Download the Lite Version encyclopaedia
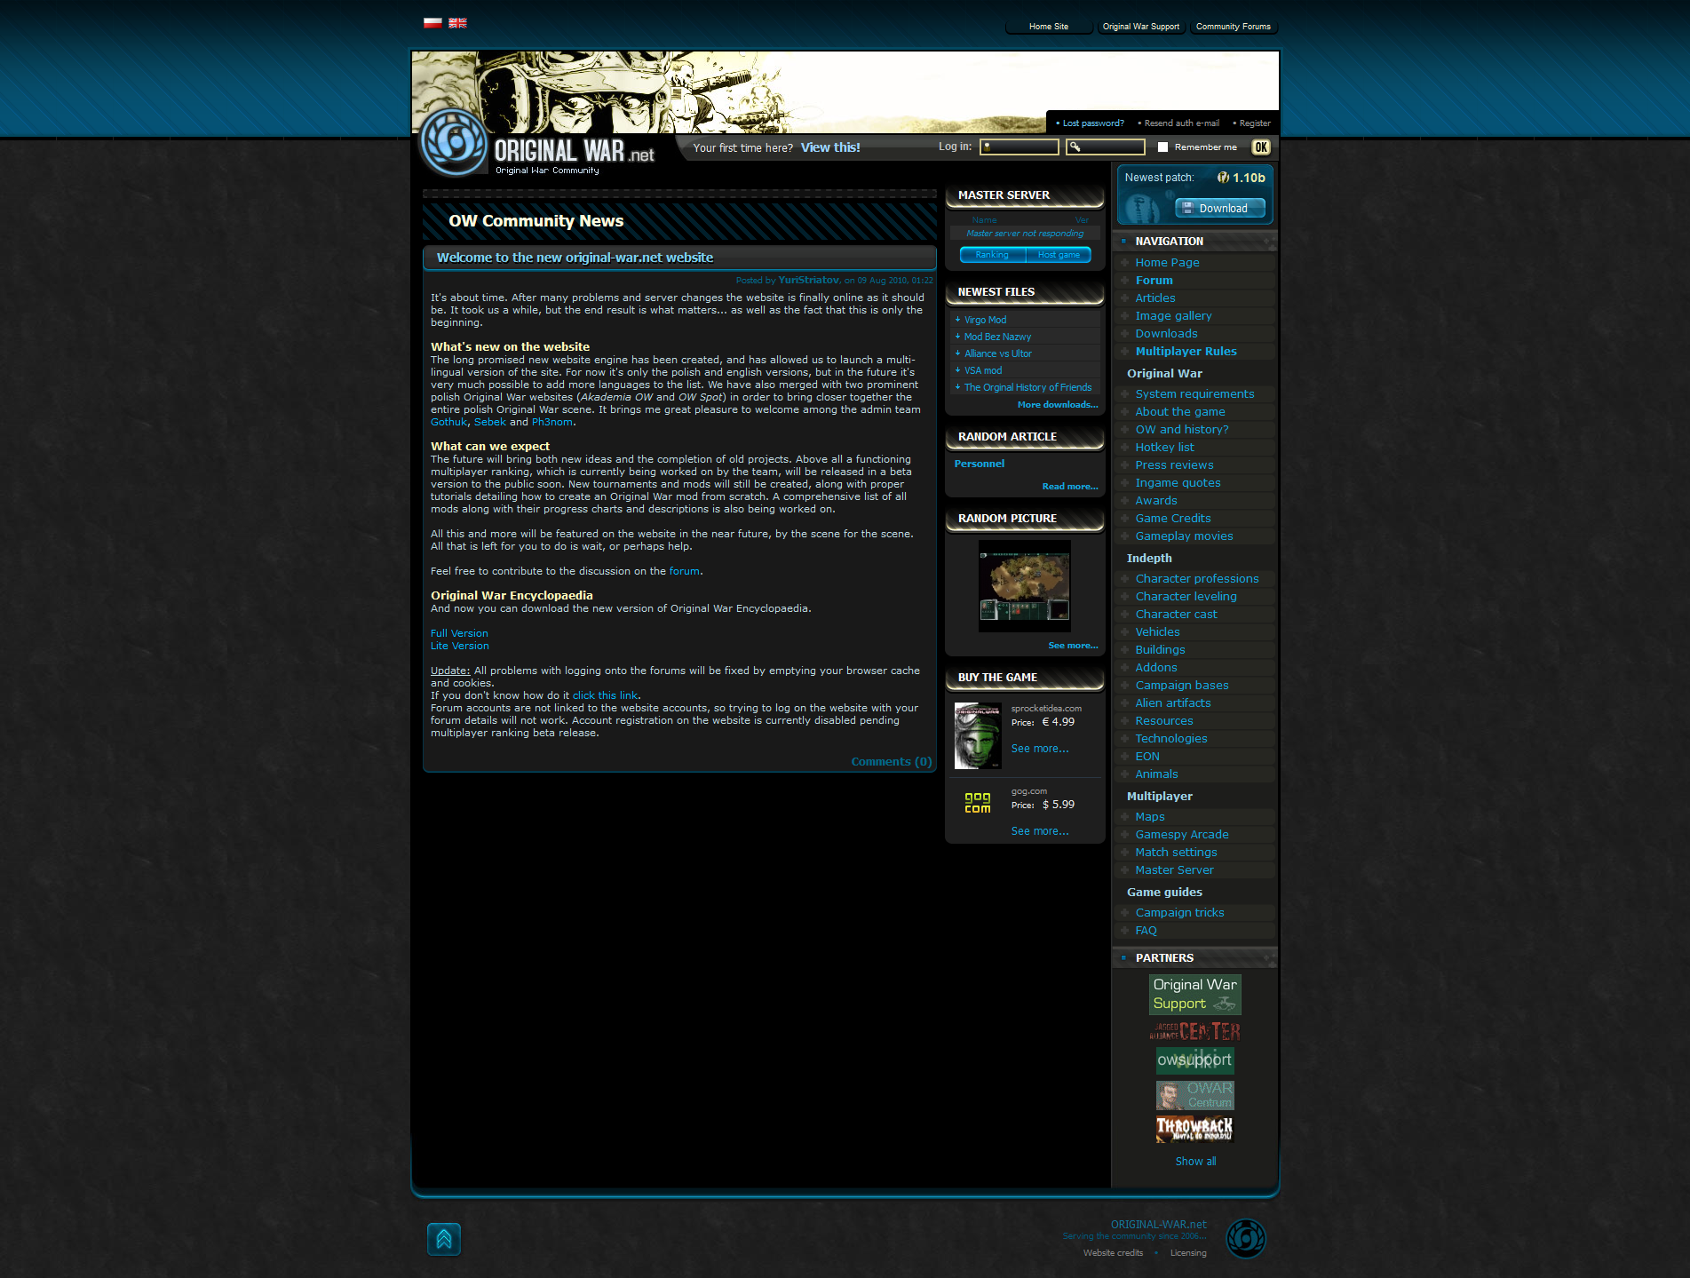Image resolution: width=1690 pixels, height=1278 pixels. point(459,646)
